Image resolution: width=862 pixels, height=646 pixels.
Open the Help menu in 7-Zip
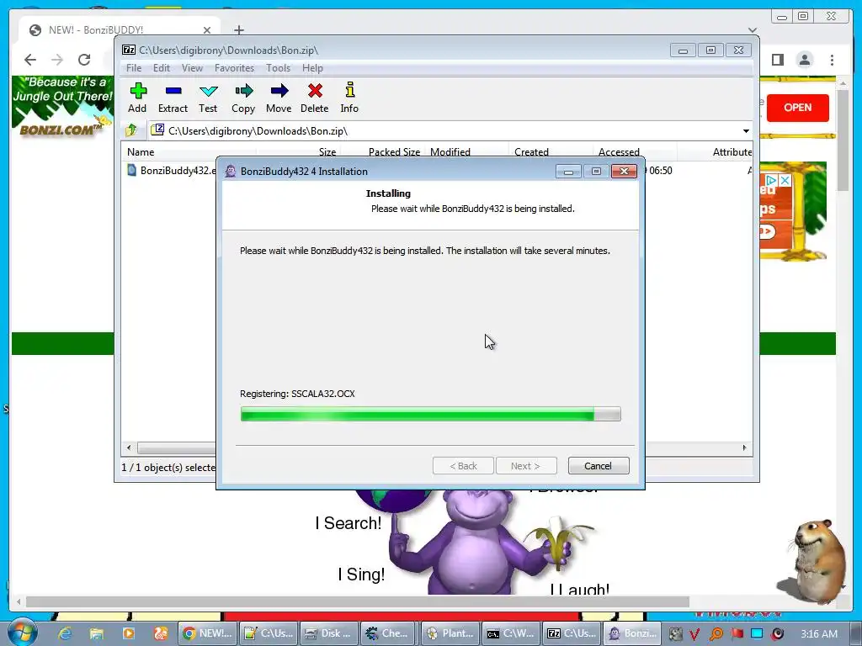(312, 68)
